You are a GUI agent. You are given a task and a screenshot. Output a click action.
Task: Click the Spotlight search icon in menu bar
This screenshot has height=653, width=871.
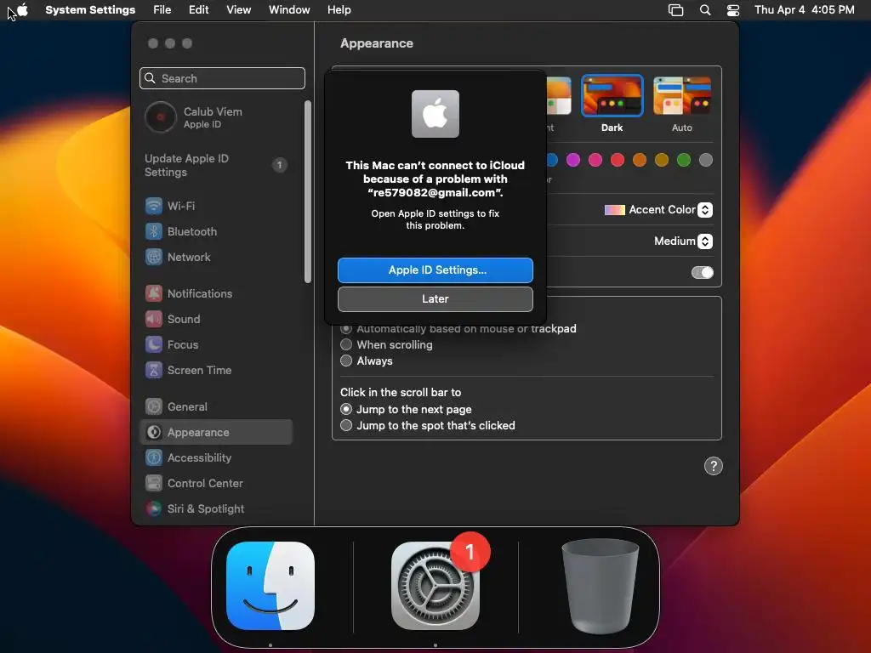705,10
